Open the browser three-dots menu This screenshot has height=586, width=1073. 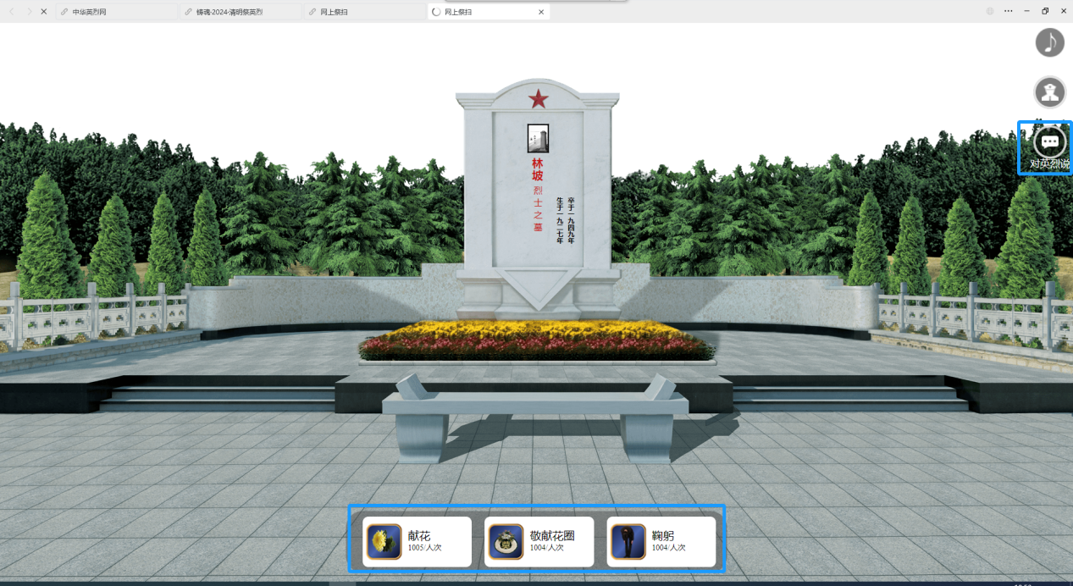pyautogui.click(x=1008, y=12)
